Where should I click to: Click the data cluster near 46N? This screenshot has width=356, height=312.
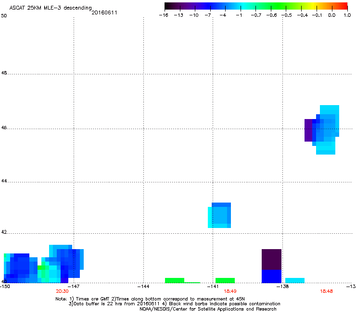[322, 130]
